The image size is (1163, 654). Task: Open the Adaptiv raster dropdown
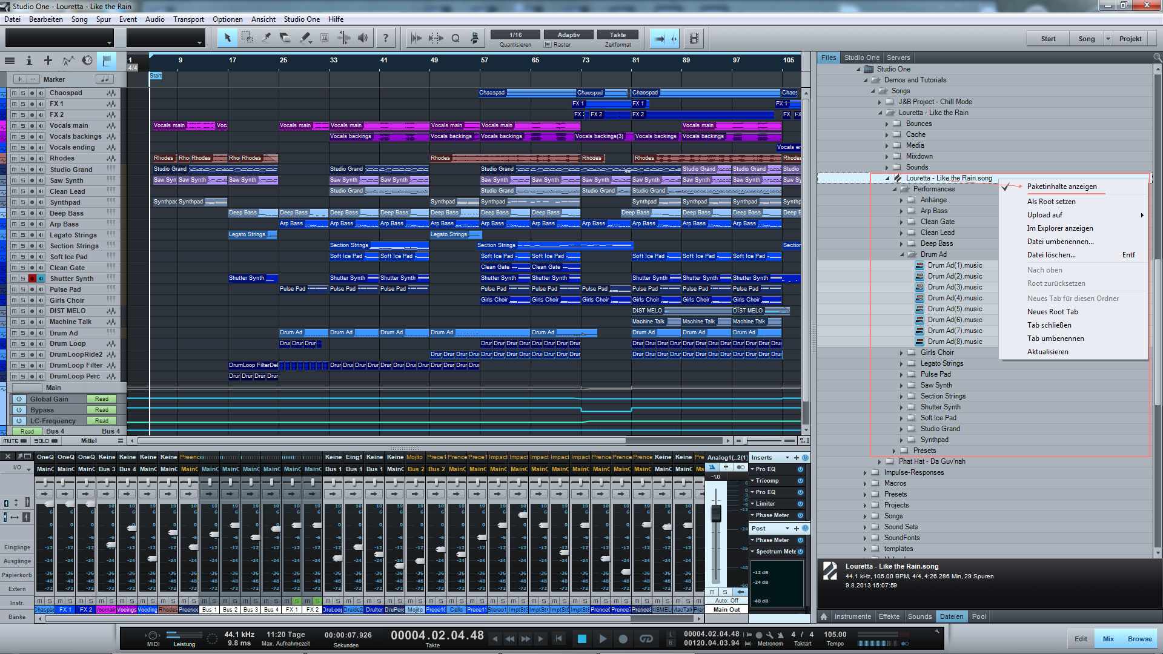pos(568,35)
